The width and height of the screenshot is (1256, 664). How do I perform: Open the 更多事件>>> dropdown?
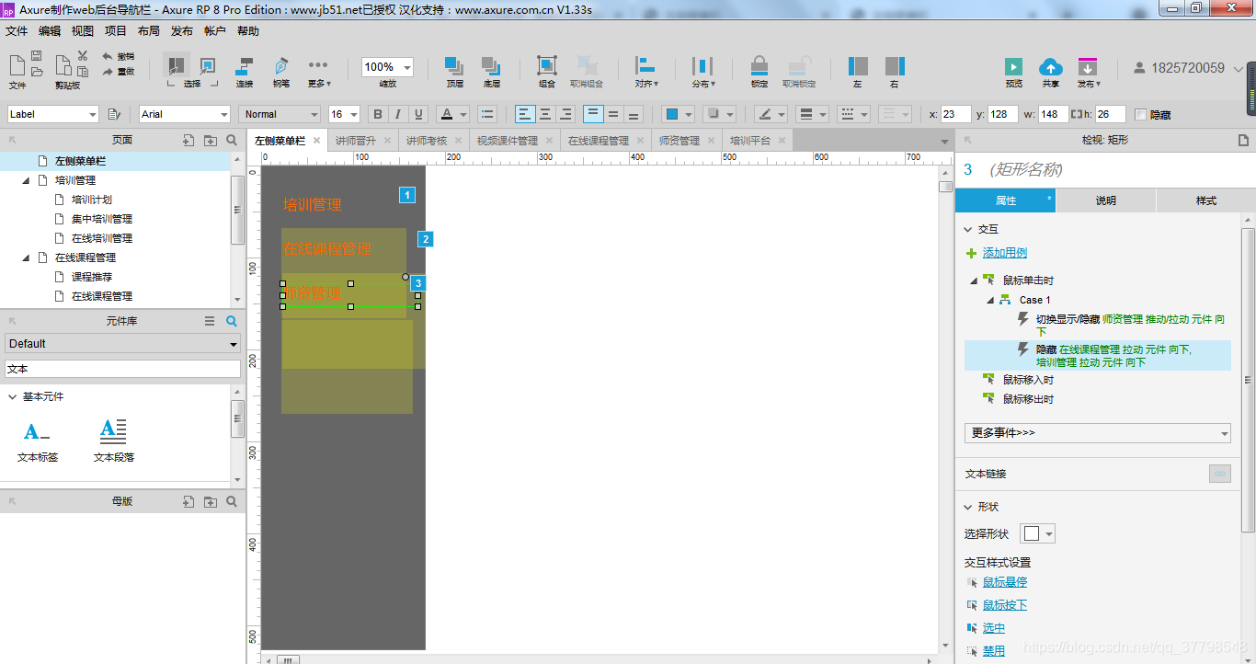click(1098, 432)
